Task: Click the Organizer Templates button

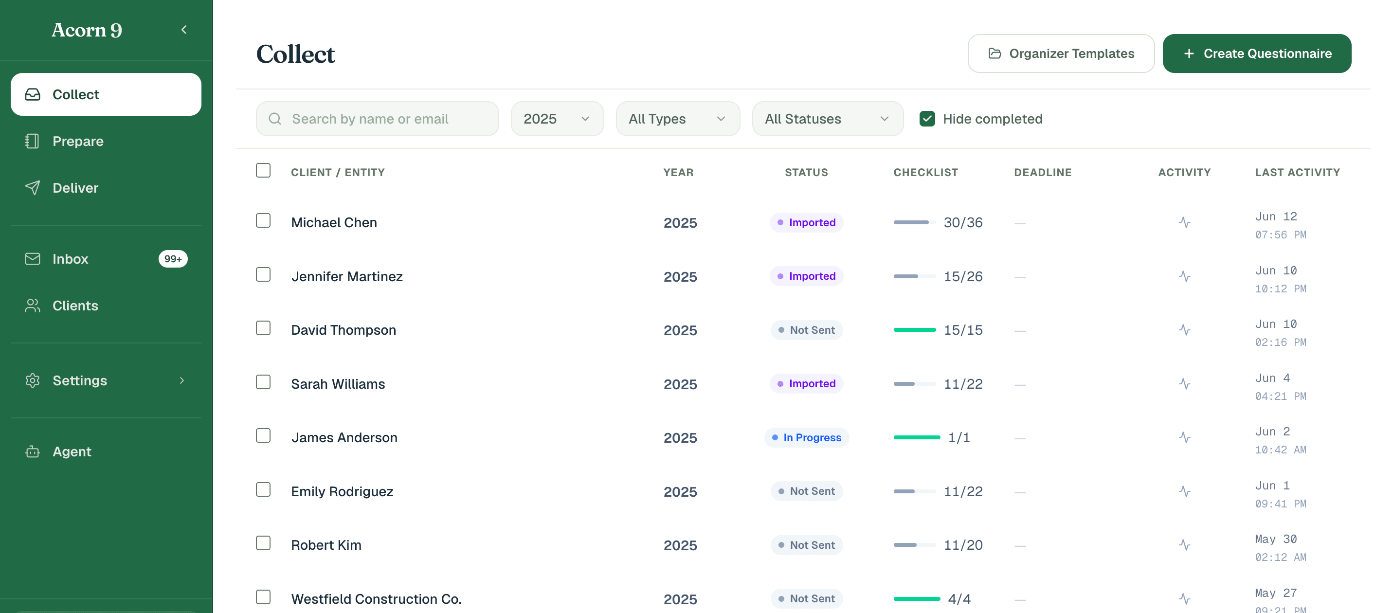Action: point(1061,54)
